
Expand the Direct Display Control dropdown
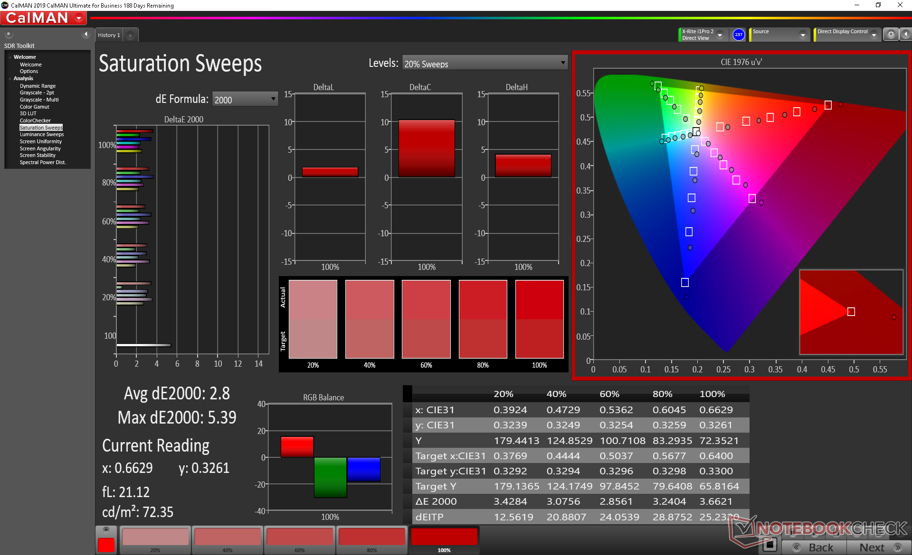(x=874, y=35)
